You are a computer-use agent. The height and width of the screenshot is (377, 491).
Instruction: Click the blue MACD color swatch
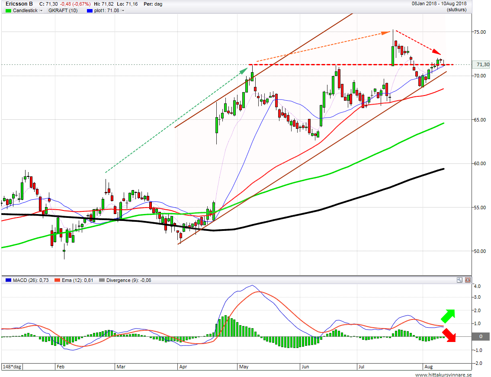(x=9, y=280)
